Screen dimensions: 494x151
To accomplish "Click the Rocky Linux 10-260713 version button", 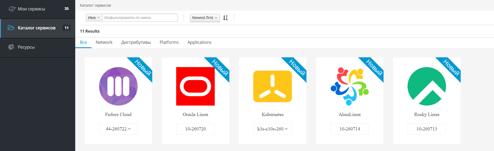I will pos(427,129).
